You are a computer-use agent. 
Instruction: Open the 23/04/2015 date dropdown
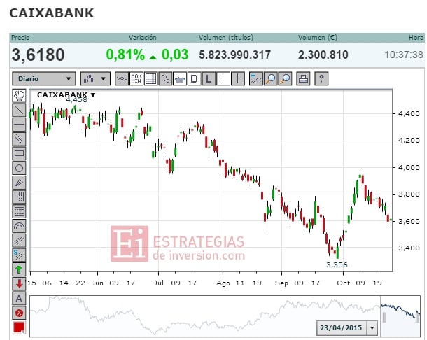coord(372,327)
